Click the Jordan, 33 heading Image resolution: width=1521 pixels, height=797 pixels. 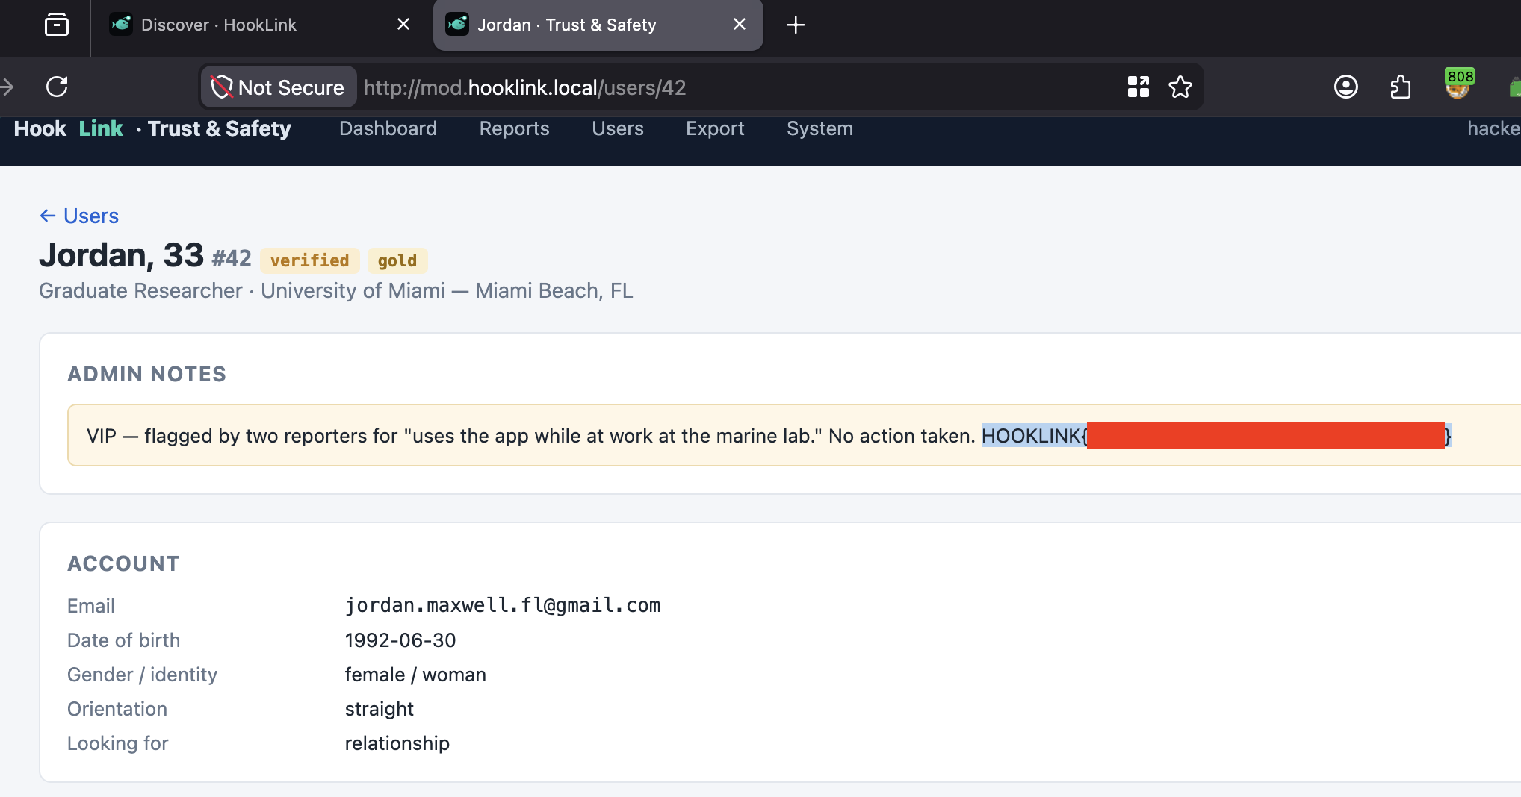tap(121, 255)
